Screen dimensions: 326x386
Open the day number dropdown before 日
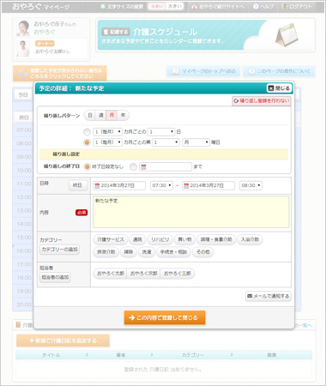[x=161, y=132]
